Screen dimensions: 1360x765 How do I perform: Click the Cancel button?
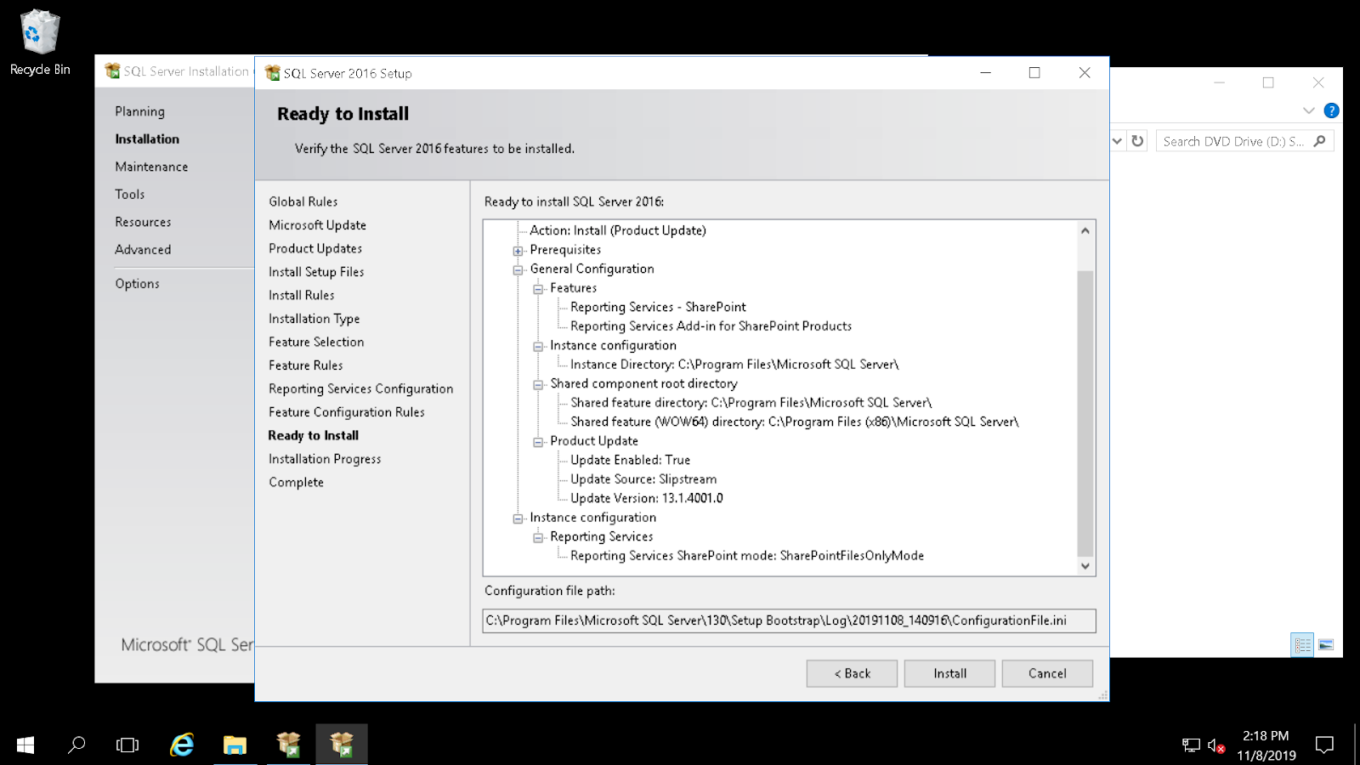pos(1047,673)
